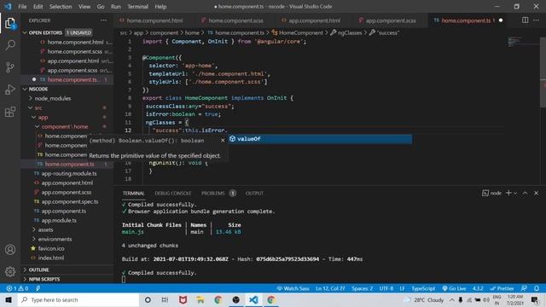Select valueOf autocomplete suggestion
Viewport: 546px width, 307px height.
(x=320, y=139)
